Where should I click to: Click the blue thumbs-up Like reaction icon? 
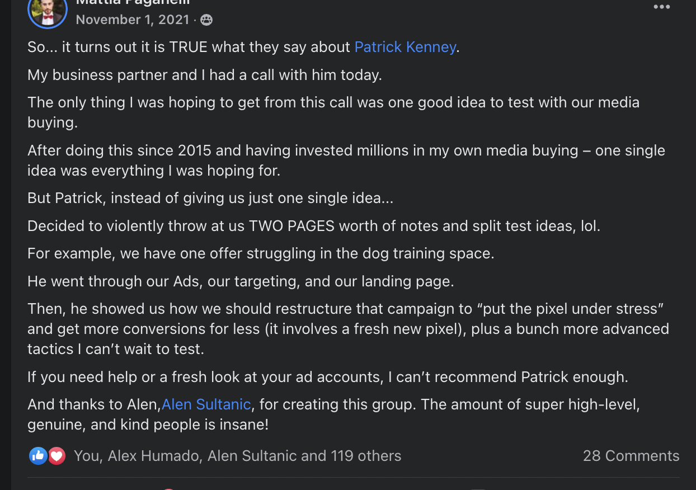37,456
